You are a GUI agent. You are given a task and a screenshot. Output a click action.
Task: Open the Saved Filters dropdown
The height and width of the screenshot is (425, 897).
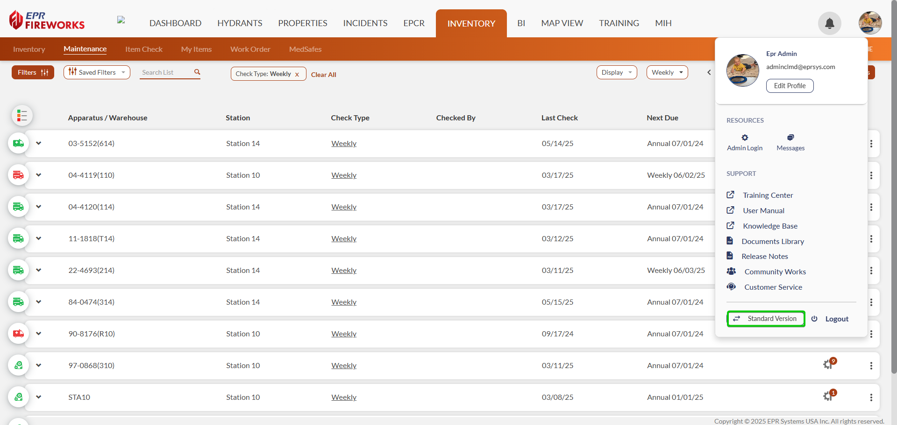click(97, 72)
